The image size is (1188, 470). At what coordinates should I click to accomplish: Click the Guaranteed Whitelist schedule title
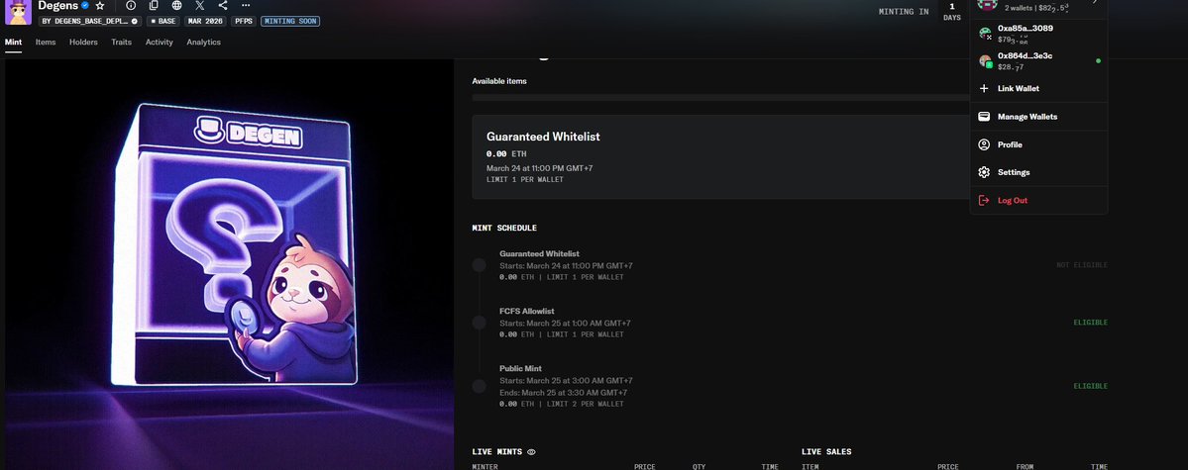pos(539,254)
